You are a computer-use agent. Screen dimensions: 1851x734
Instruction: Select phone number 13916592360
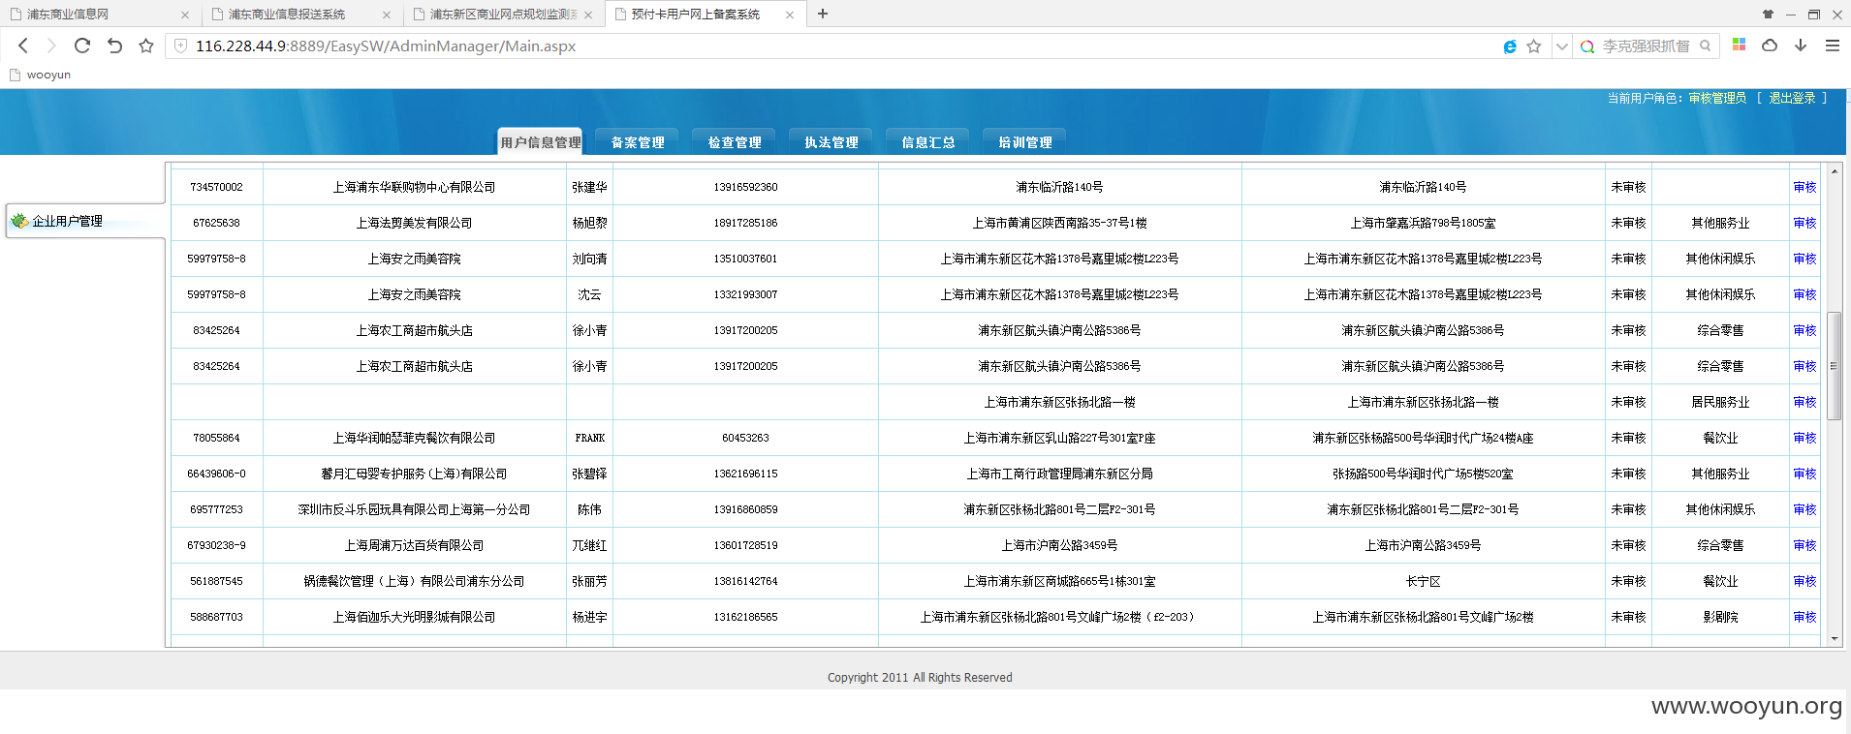(745, 187)
